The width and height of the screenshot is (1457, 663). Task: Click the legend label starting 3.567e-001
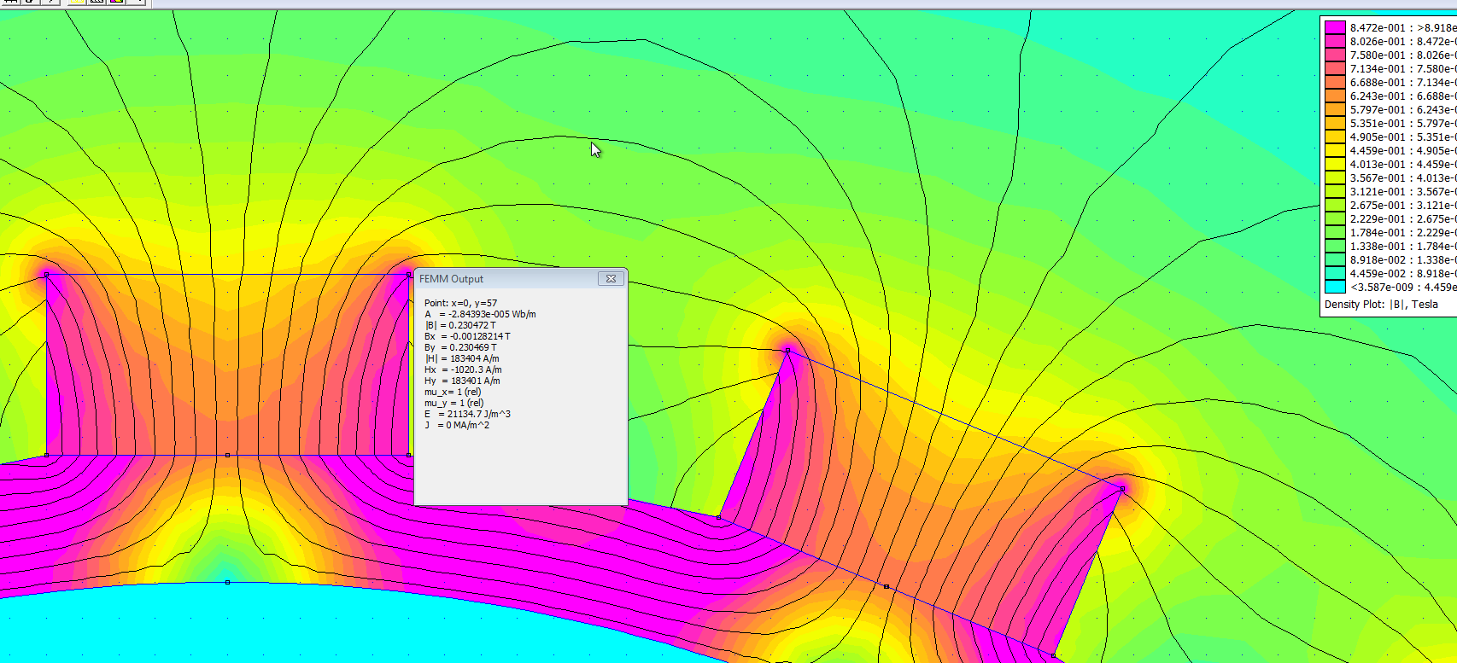tap(1403, 177)
